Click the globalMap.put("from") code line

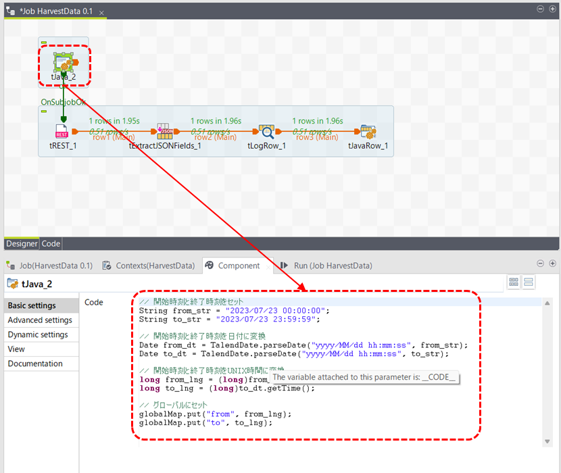coord(216,414)
